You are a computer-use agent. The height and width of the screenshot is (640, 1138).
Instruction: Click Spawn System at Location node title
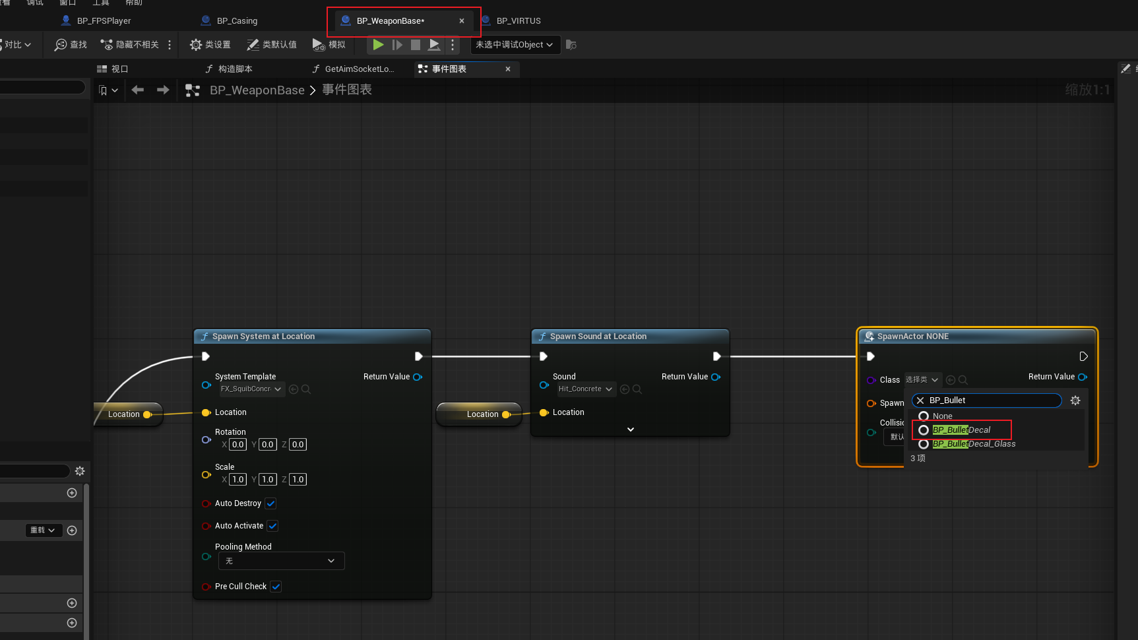pyautogui.click(x=263, y=336)
